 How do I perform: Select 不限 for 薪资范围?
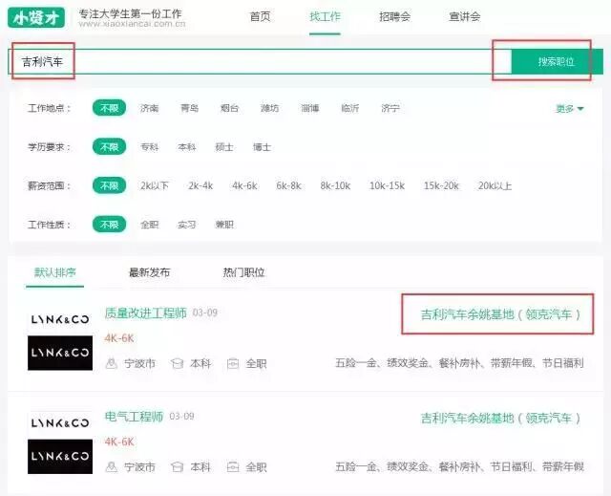pyautogui.click(x=109, y=185)
